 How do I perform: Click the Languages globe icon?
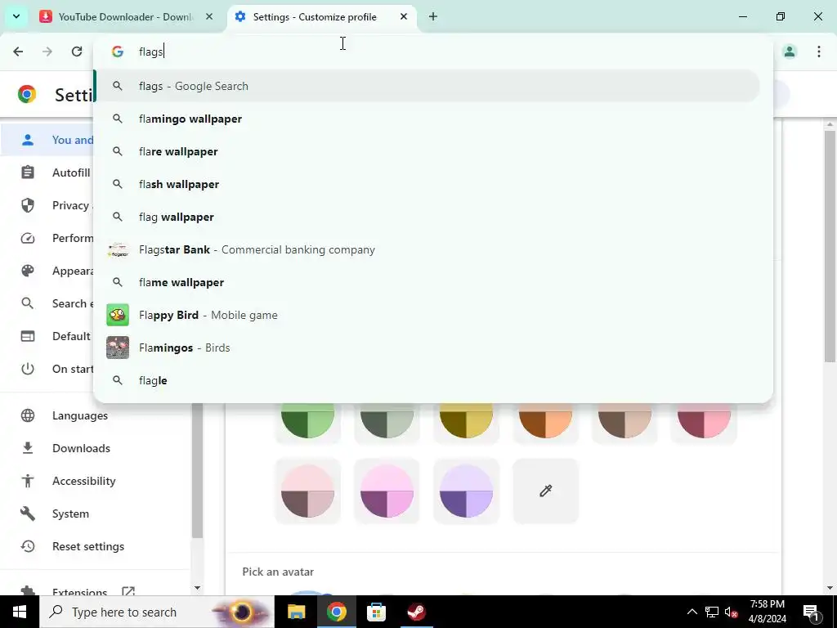28,415
